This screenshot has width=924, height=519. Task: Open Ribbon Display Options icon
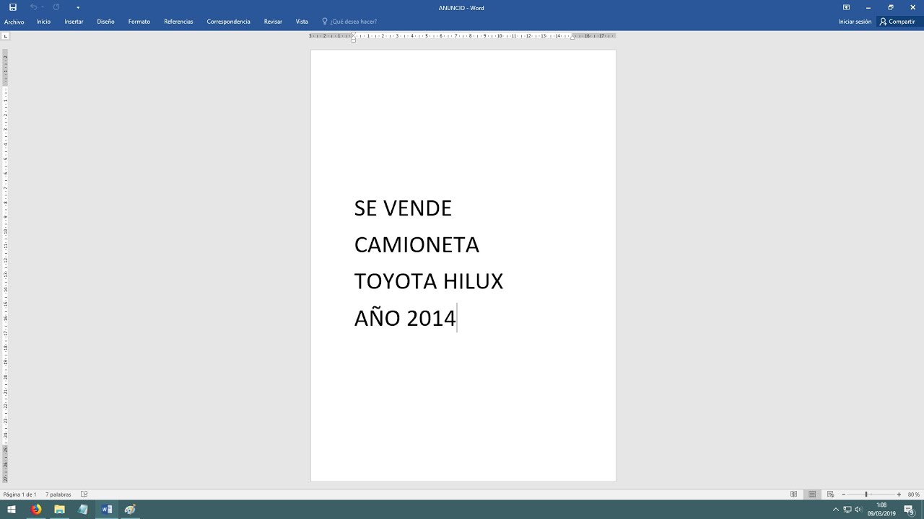(x=846, y=7)
